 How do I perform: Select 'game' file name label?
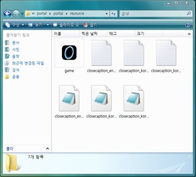(x=69, y=71)
